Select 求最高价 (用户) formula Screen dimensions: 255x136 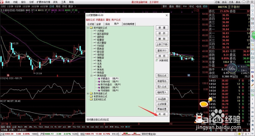click(109, 78)
